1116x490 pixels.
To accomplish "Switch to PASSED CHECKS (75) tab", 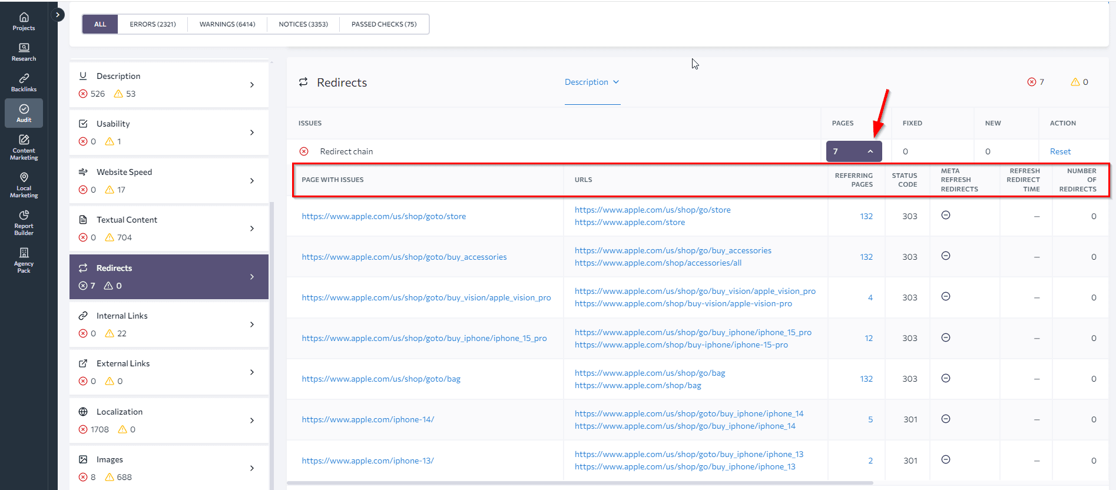I will 384,24.
